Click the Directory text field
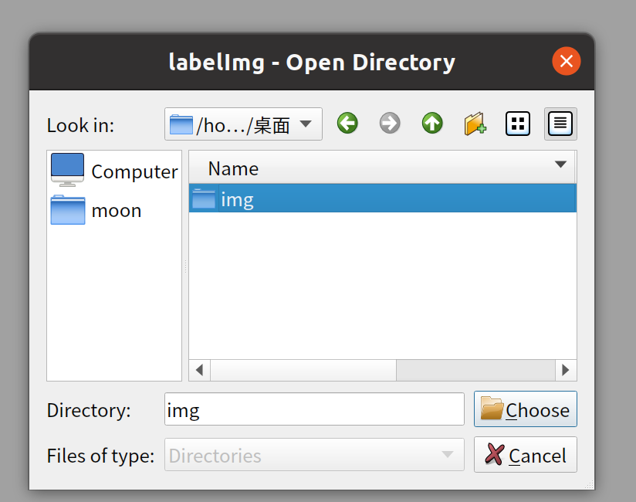Image resolution: width=636 pixels, height=502 pixels. click(x=314, y=409)
